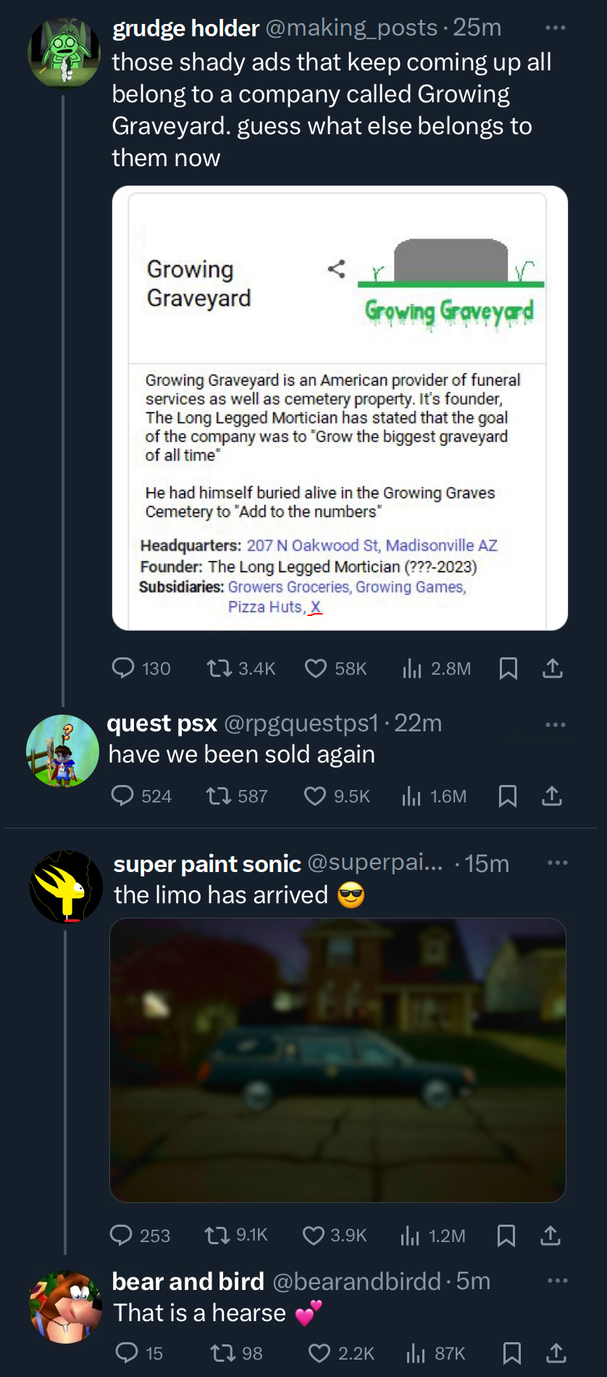Viewport: 607px width, 1377px height.
Task: Open more options on super paint sonic's tweet
Action: (557, 863)
